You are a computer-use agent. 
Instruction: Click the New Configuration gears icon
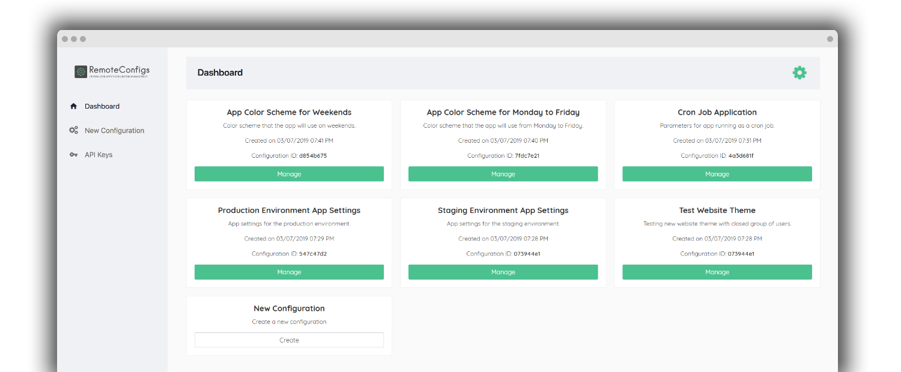tap(73, 130)
